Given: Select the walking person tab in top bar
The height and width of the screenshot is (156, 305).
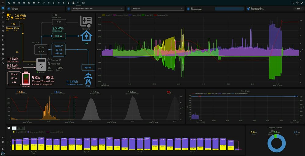Looking at the screenshot, I should 49,2.
